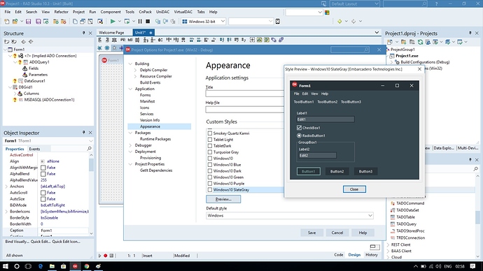This screenshot has height=271, width=483.
Task: Click the Object Inspector search magnifier icon
Action: (x=90, y=148)
